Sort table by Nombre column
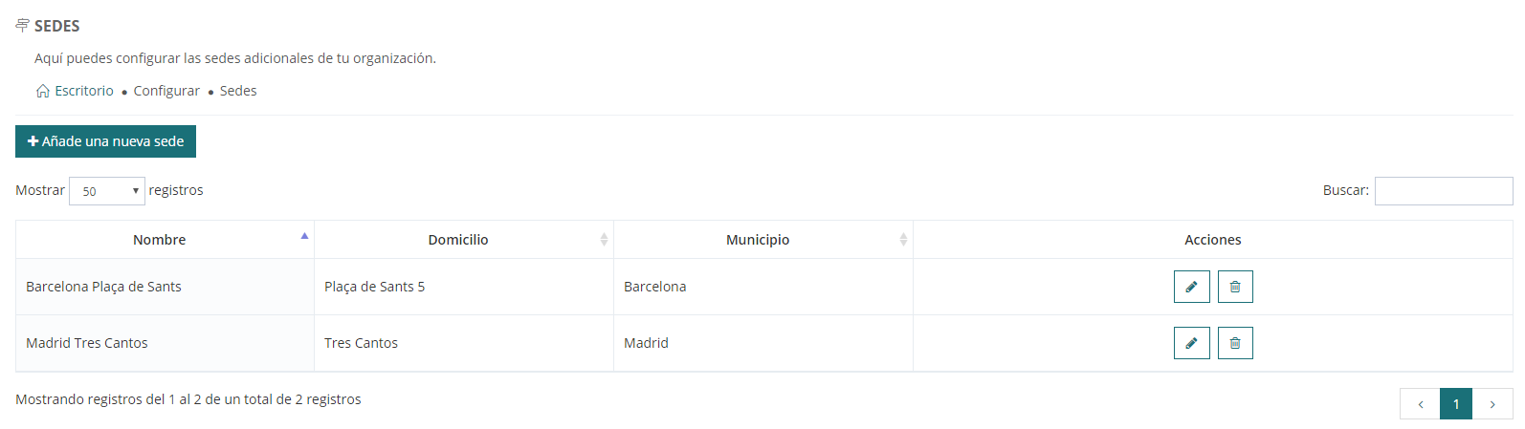The width and height of the screenshot is (1525, 429). point(160,240)
